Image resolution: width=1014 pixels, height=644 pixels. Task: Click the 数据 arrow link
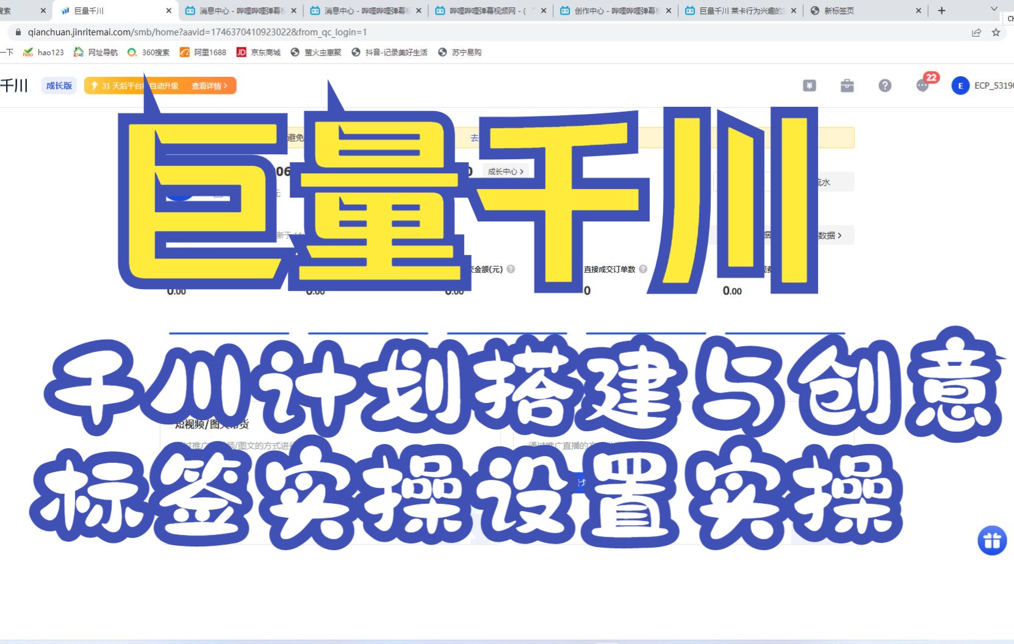(830, 235)
